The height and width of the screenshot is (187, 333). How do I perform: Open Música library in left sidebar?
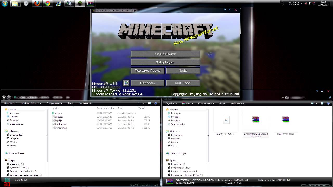pyautogui.click(x=13, y=142)
